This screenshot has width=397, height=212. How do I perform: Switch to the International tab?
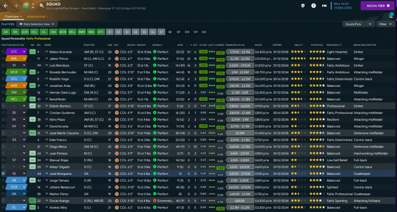[37, 17]
